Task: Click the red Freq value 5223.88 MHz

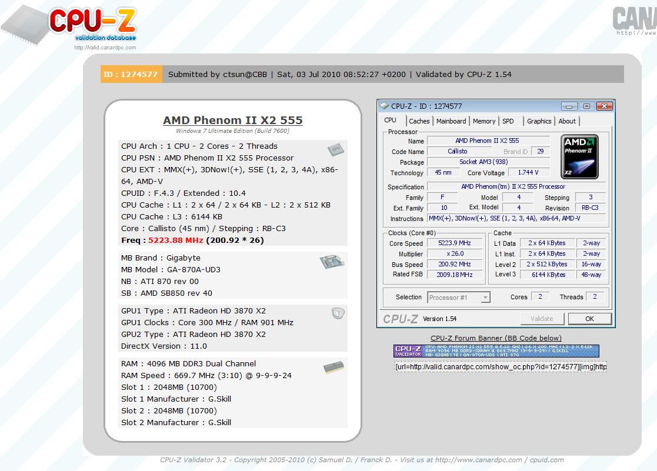Action: [x=175, y=240]
